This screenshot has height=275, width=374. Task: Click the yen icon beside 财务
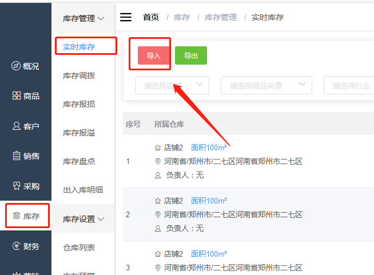[x=16, y=246]
